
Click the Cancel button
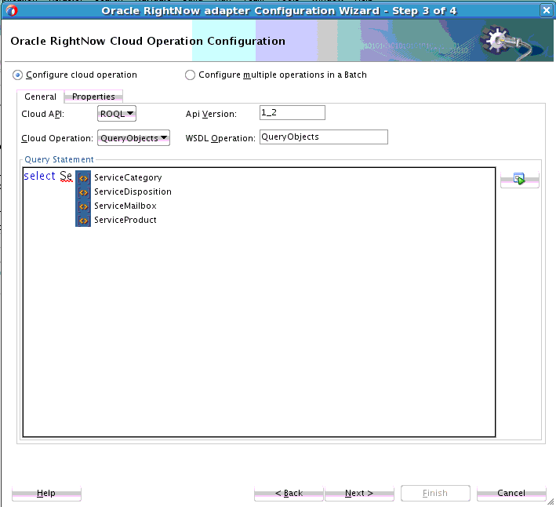[x=511, y=493]
